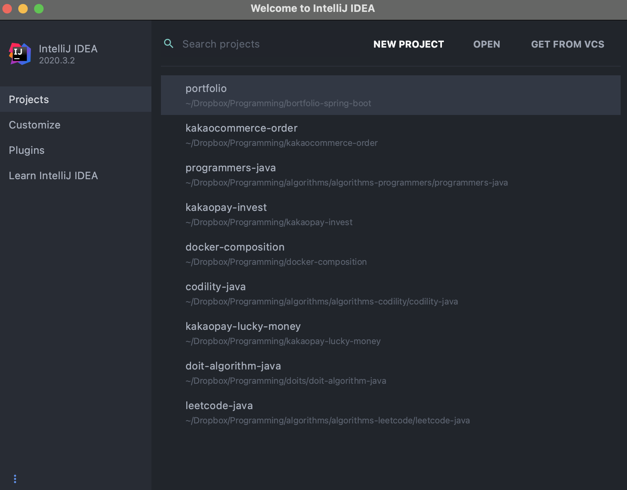Open the leetcode-java project
The width and height of the screenshot is (627, 490).
point(391,412)
